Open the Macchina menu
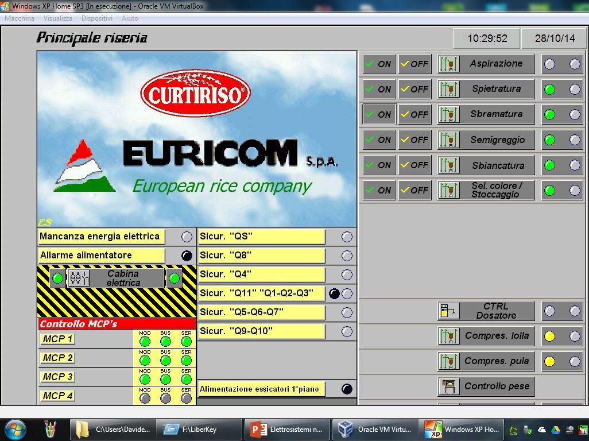The height and width of the screenshot is (441, 589). click(x=20, y=18)
